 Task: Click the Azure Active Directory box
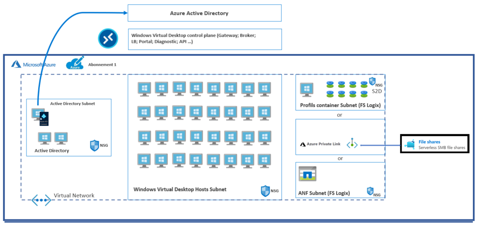204,13
